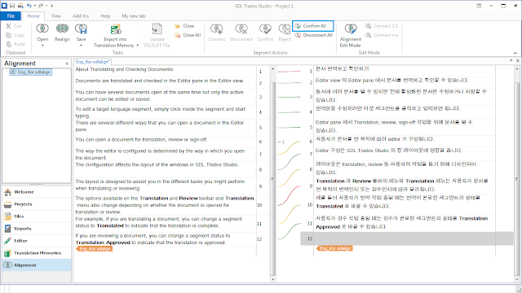Click the Connect 1:1 button
The height and width of the screenshot is (293, 522).
pos(382,26)
